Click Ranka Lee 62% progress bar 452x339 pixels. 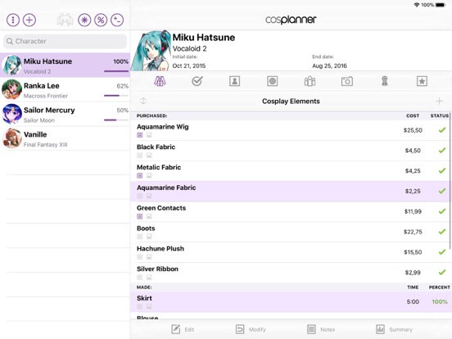[x=116, y=96]
